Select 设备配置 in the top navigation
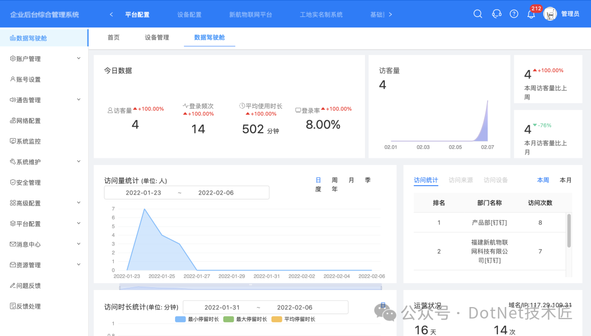Viewport: 591px width, 336px height. [189, 14]
